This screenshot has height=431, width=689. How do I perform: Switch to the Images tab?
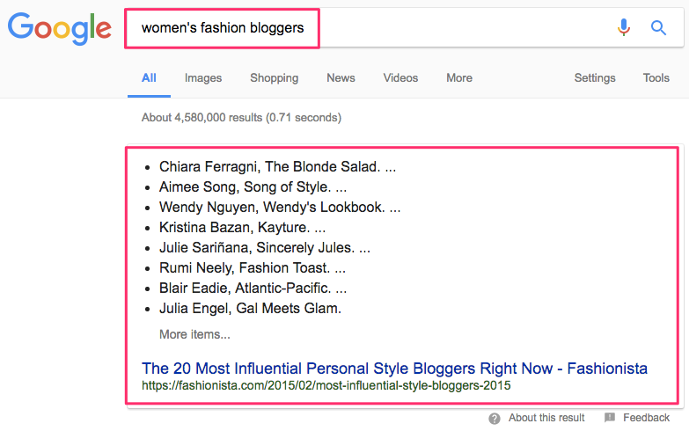(203, 77)
